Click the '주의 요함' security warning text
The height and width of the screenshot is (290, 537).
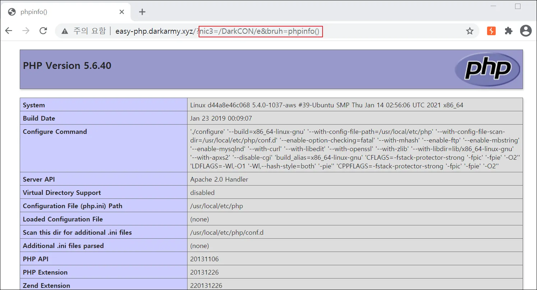(x=90, y=31)
